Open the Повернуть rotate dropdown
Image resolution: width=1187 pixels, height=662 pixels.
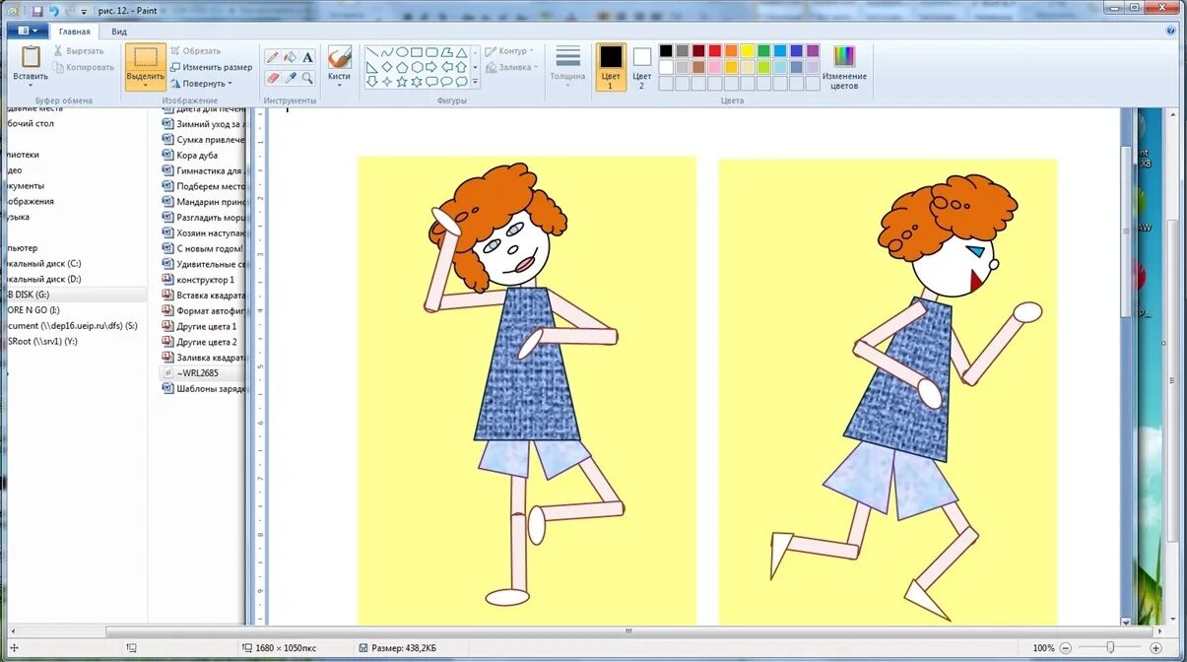204,84
